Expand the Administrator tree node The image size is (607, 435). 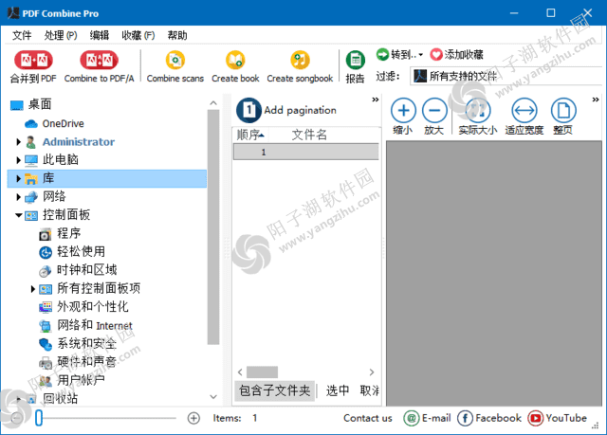pyautogui.click(x=18, y=142)
